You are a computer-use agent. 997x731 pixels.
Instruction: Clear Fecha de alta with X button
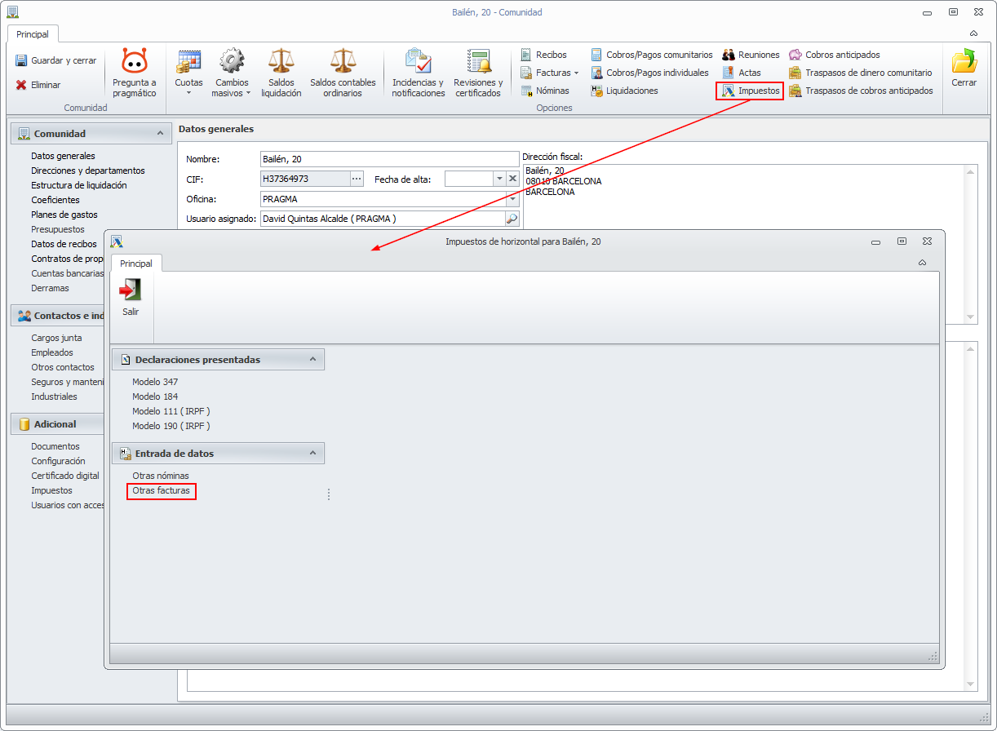click(x=512, y=179)
